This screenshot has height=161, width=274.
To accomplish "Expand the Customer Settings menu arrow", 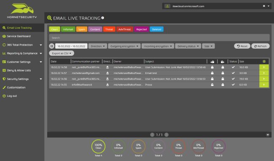I will [x=41, y=62].
